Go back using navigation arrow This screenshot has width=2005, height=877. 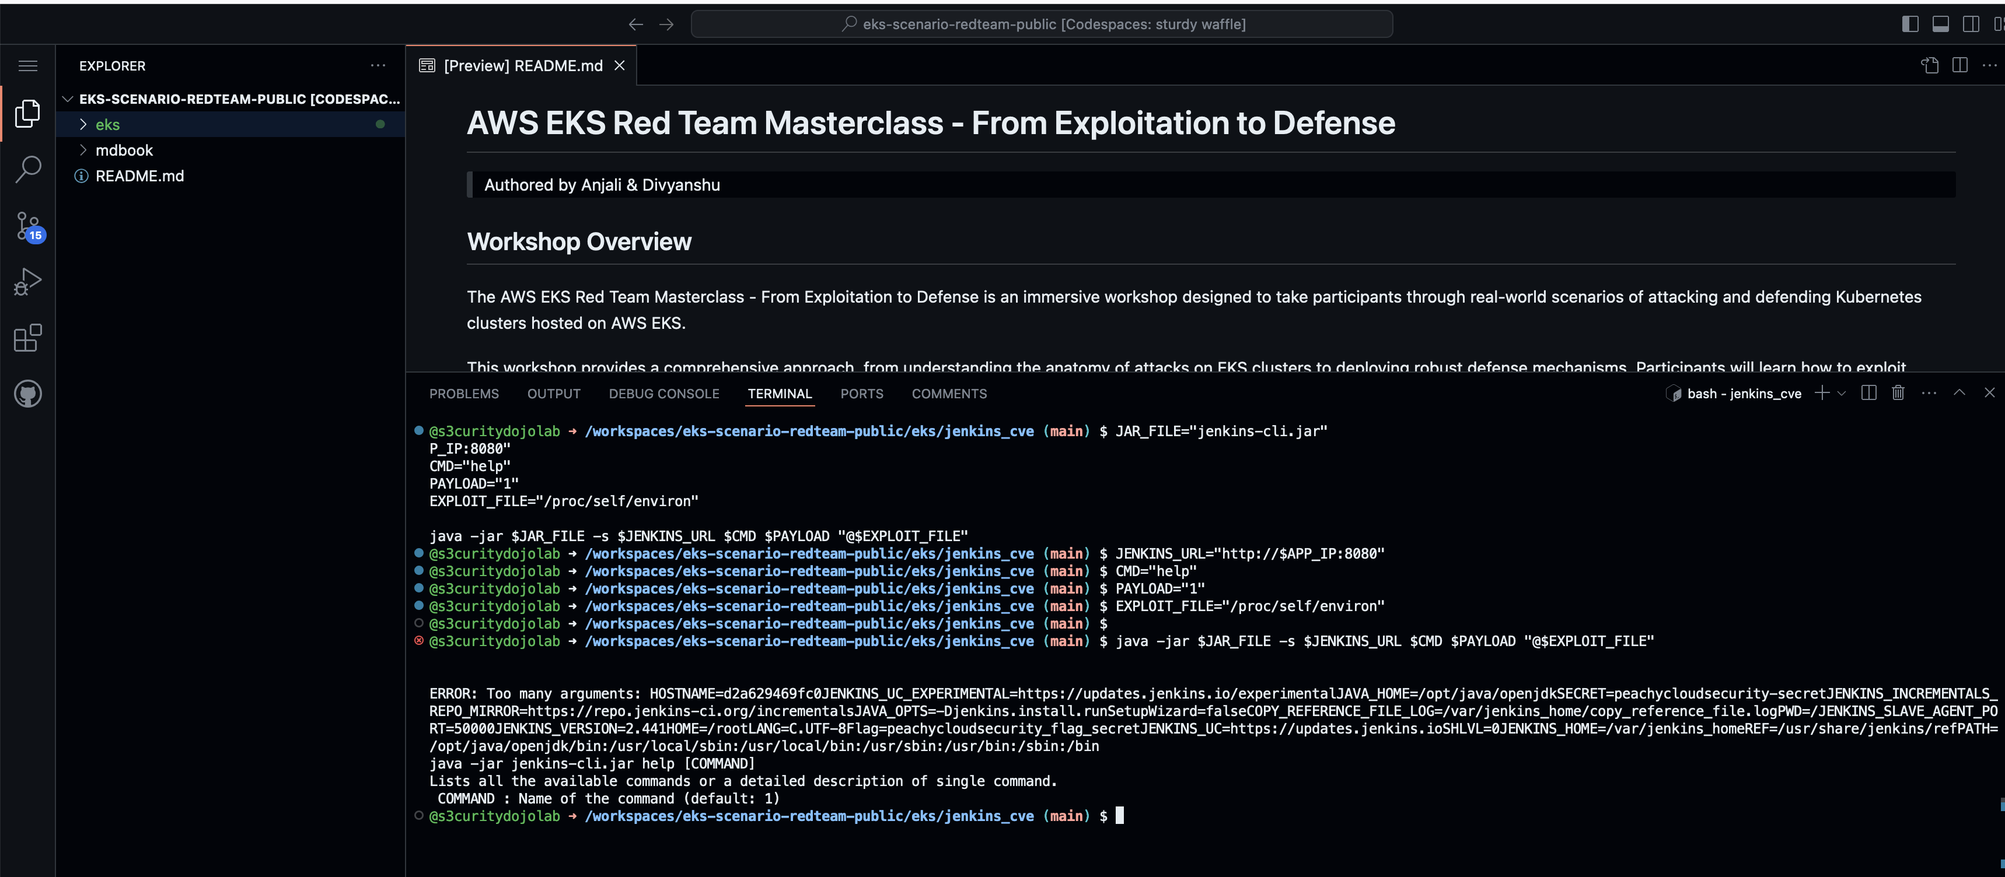click(x=635, y=24)
